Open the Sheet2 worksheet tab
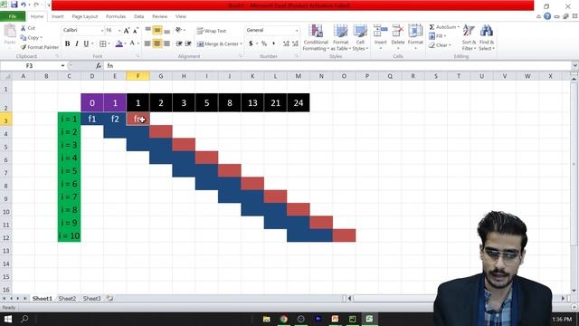 click(67, 298)
